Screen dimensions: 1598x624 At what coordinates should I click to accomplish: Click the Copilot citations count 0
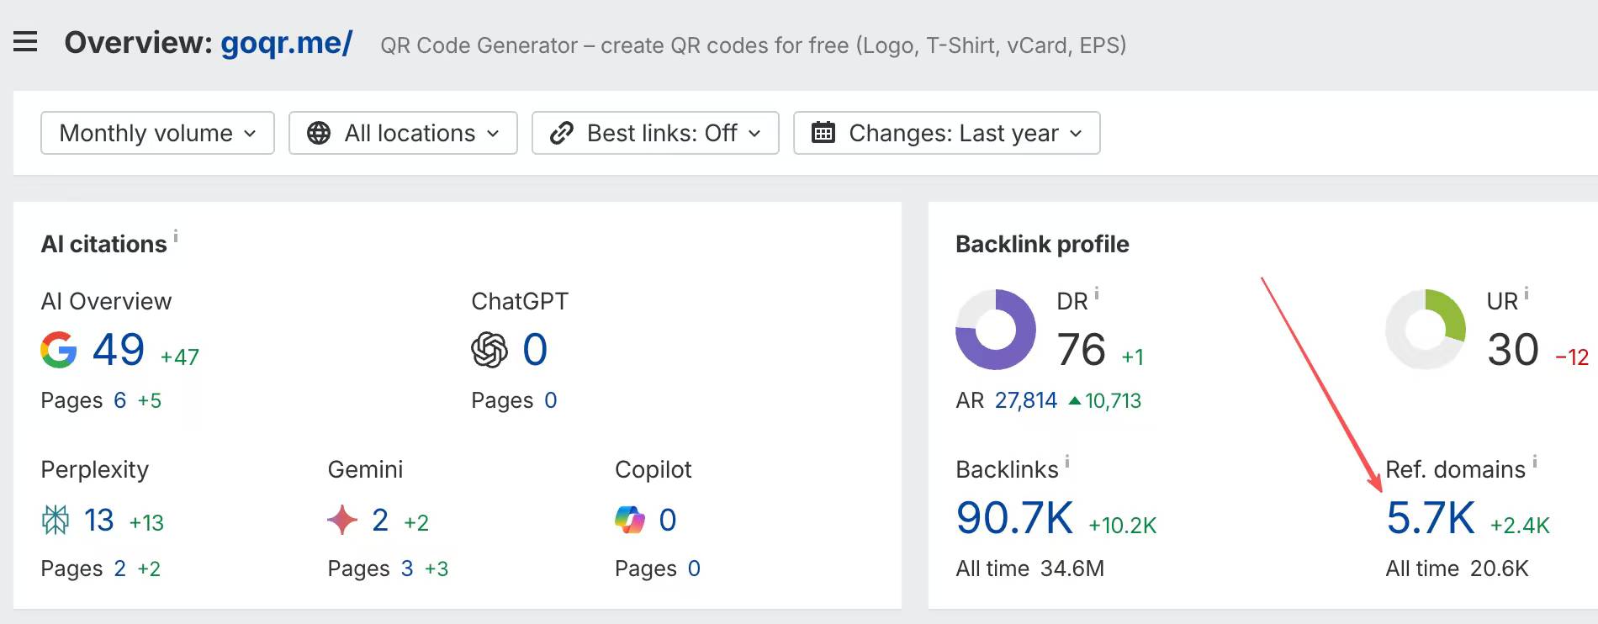(x=668, y=521)
